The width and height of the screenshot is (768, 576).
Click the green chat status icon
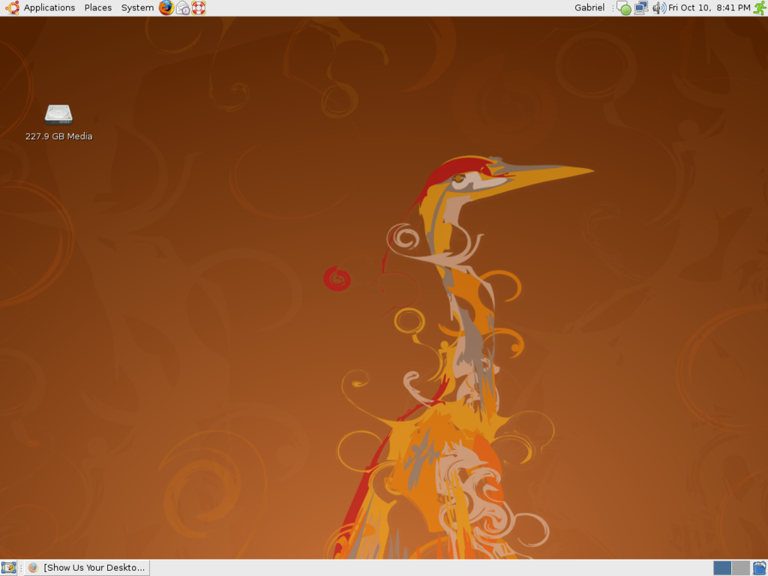pos(624,8)
